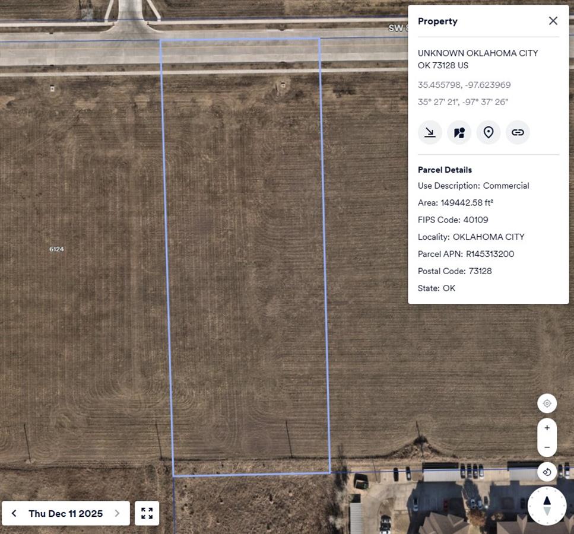Viewport: 574px width, 534px height.
Task: Go to previous imagery date
Action: point(14,513)
